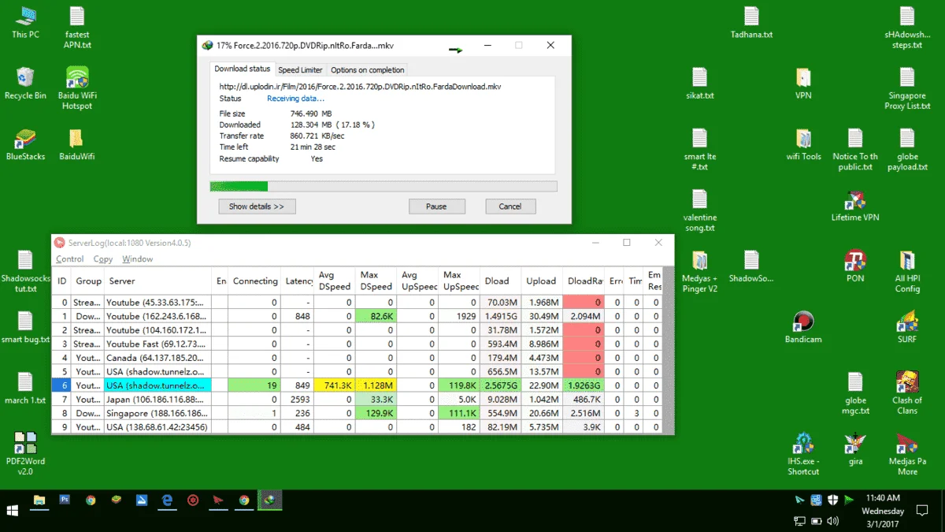Cancel the Force.2 download

(x=510, y=206)
